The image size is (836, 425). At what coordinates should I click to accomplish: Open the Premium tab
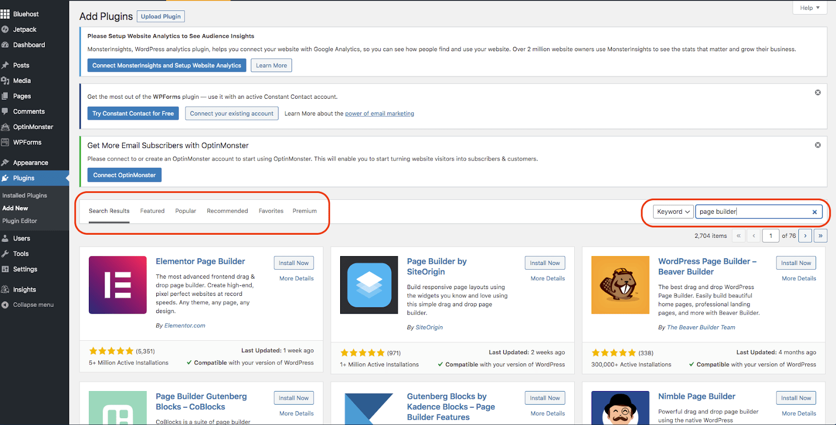(x=305, y=211)
